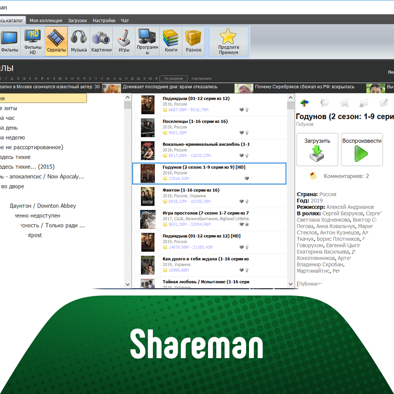Select the Now Apocalypse tree item
394x394 pixels.
coord(42,177)
